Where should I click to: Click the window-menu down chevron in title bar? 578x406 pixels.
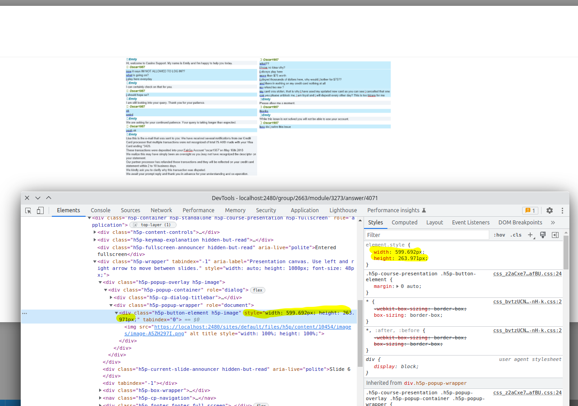click(x=38, y=198)
